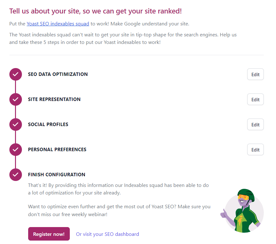
Task: Edit the Site representation settings
Action: click(255, 99)
